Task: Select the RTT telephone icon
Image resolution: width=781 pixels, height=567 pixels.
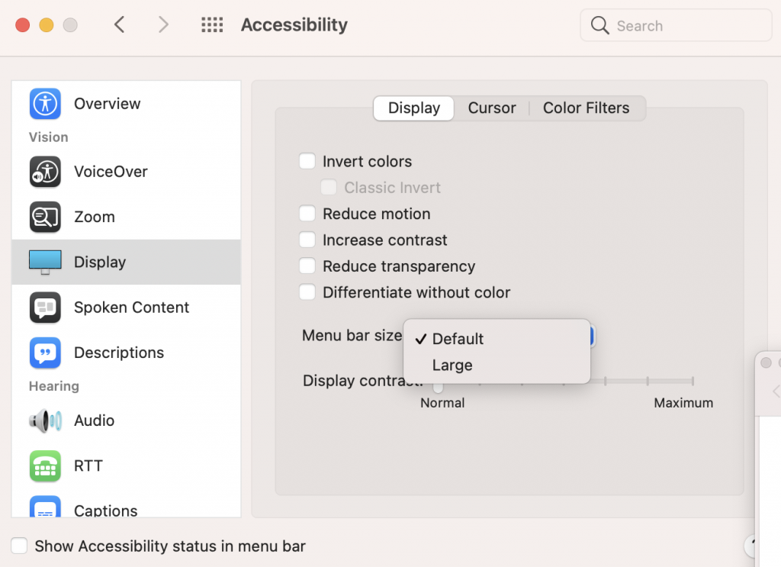Action: pos(45,466)
